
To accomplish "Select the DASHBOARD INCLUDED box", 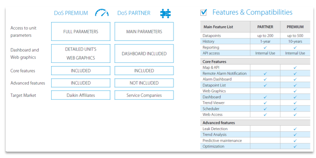I will click(144, 53).
